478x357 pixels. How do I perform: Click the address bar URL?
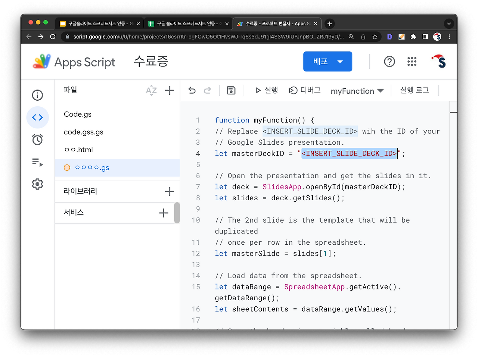(208, 37)
